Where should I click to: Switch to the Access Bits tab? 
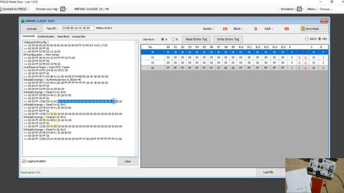pos(78,36)
